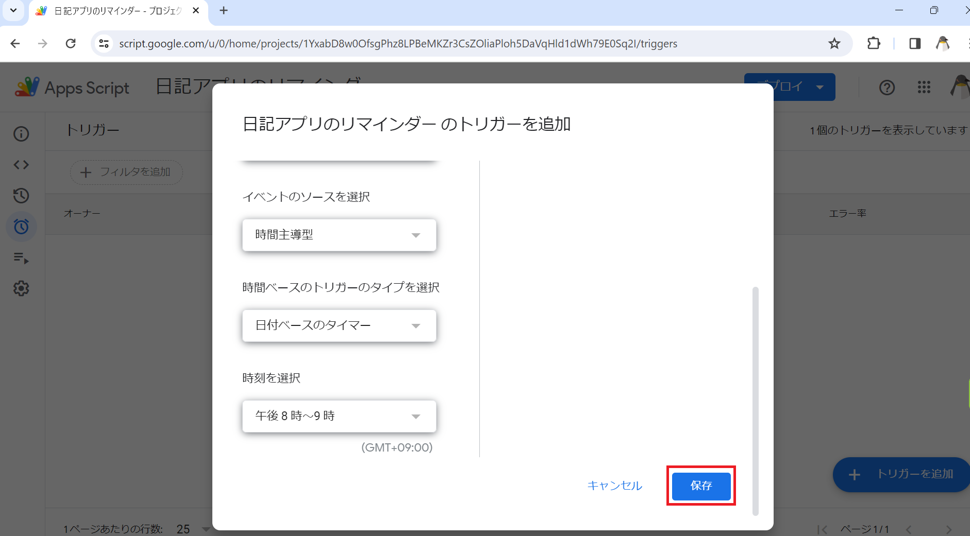Go to next page chevron
Viewport: 970px width, 536px height.
tap(948, 529)
